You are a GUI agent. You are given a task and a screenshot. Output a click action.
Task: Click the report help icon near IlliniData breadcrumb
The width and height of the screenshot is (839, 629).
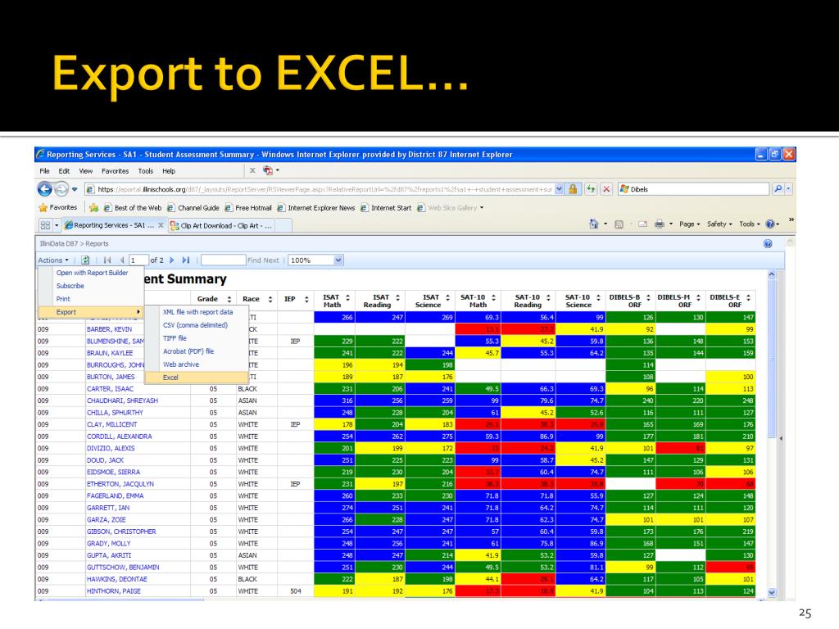(768, 244)
